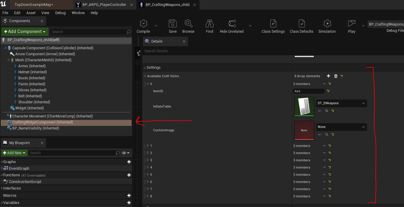Click Search Details field
404x207 pixels.
pyautogui.click(x=217, y=51)
